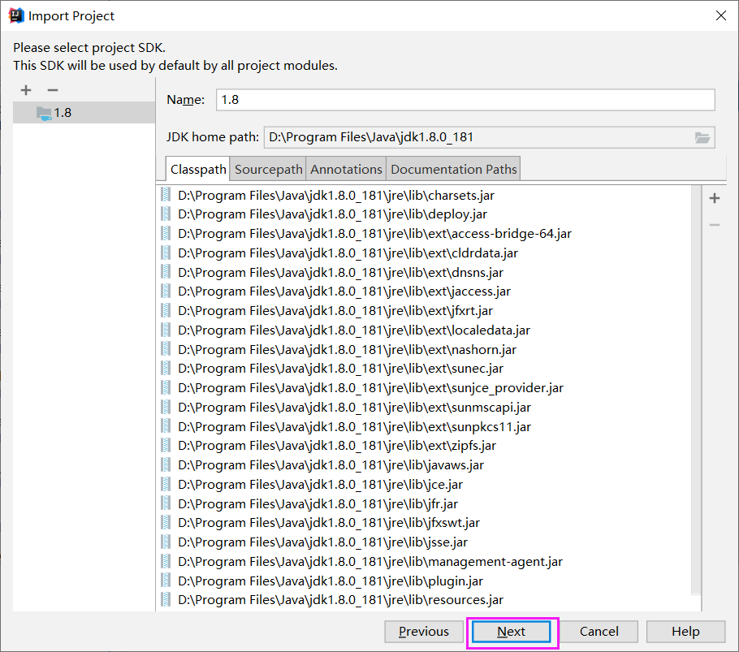Switch to the Sourcepath tab
739x652 pixels.
(267, 168)
